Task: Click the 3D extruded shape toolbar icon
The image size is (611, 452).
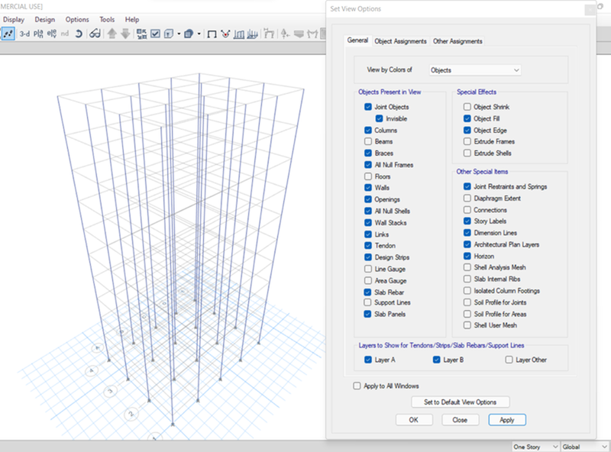Action: 189,34
